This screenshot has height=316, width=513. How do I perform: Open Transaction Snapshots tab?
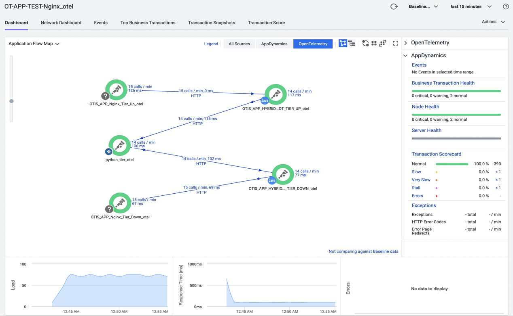tap(212, 23)
